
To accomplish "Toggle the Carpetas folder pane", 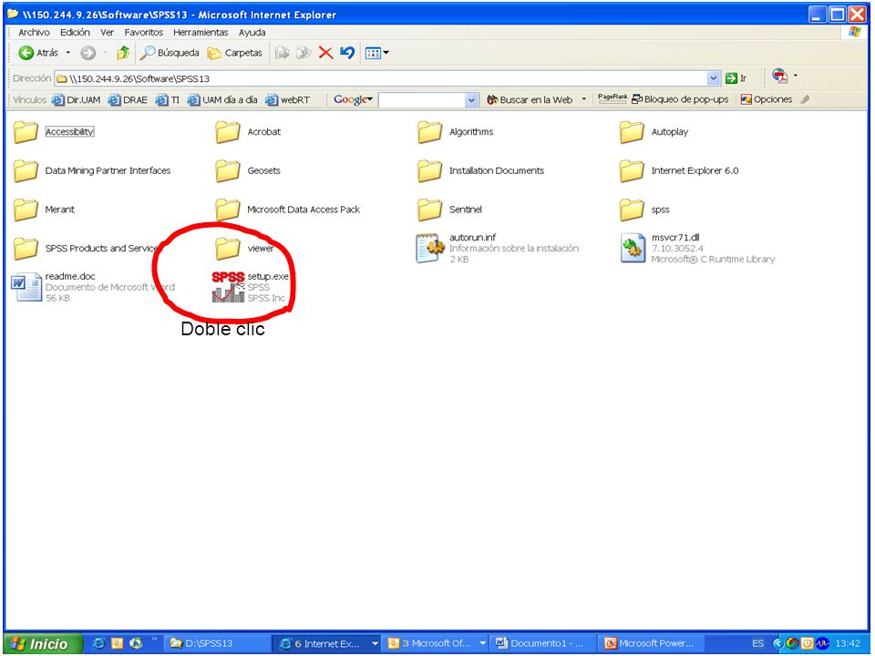I will click(x=235, y=53).
